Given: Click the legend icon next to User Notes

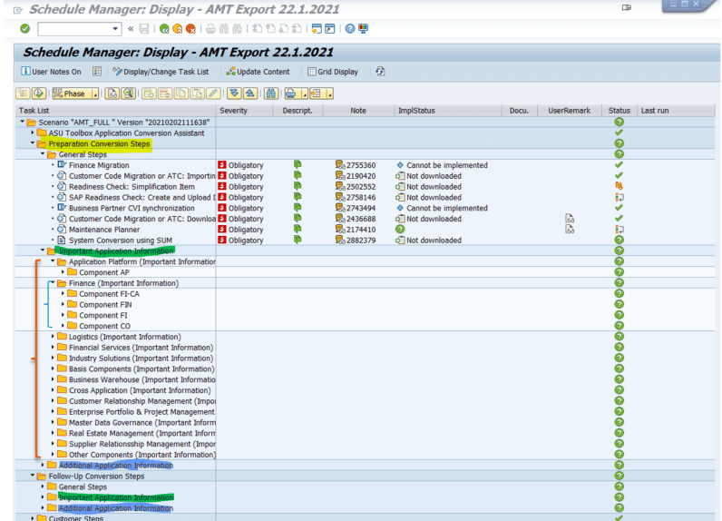Looking at the screenshot, I should [97, 72].
